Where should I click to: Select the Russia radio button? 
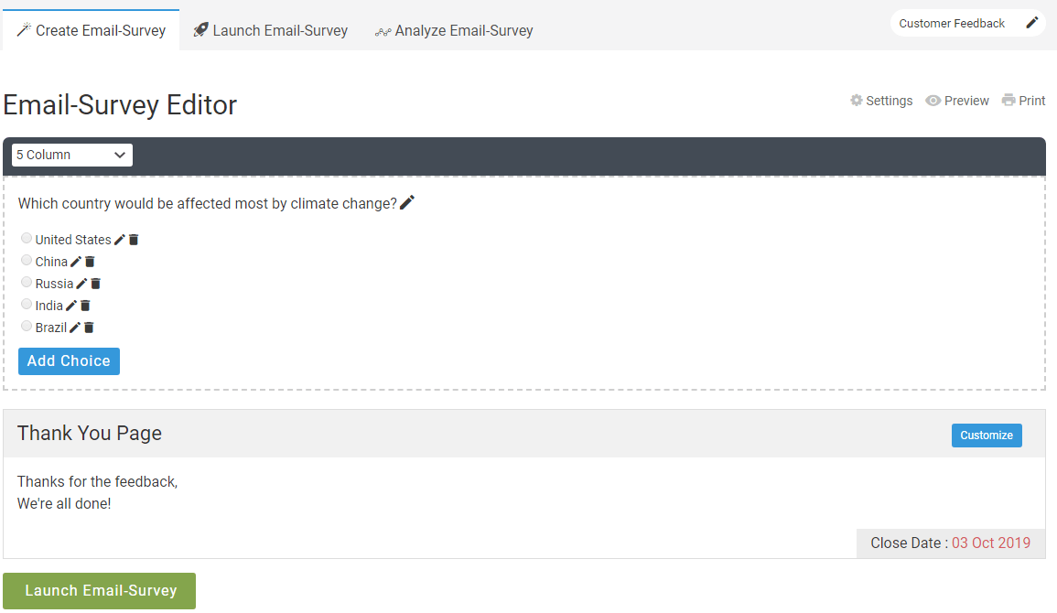click(x=27, y=283)
